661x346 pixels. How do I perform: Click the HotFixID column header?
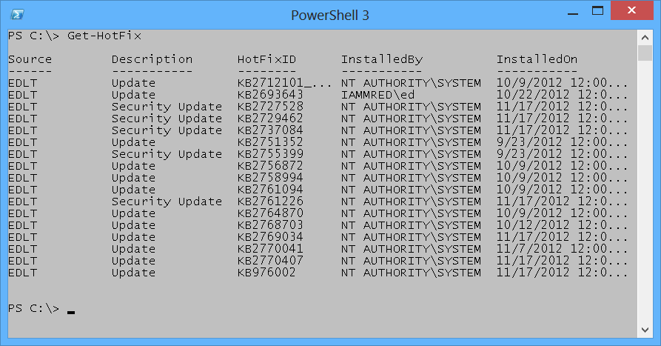tap(266, 59)
